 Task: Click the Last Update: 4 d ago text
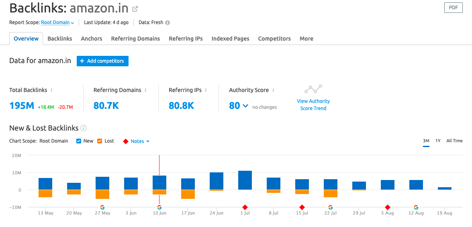pos(106,22)
